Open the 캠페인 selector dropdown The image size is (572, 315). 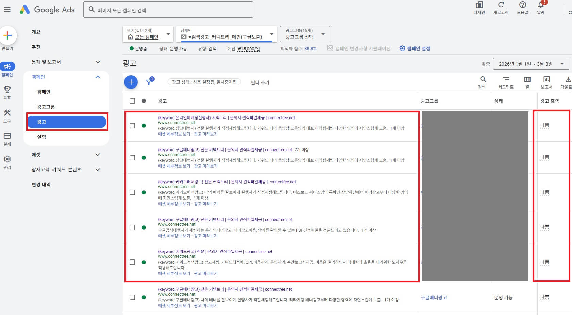[227, 34]
